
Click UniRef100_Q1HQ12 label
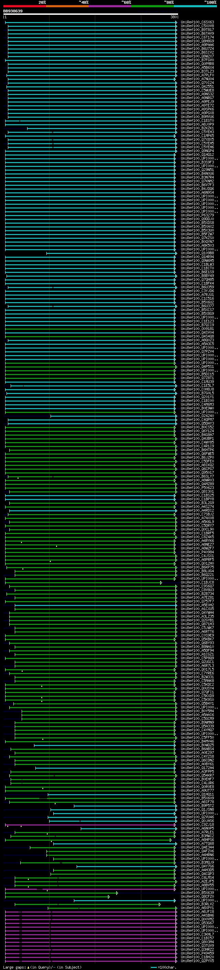coord(197,155)
